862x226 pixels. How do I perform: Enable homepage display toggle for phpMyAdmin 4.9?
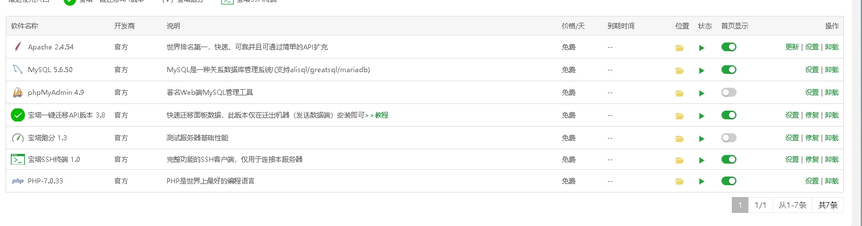coord(728,92)
